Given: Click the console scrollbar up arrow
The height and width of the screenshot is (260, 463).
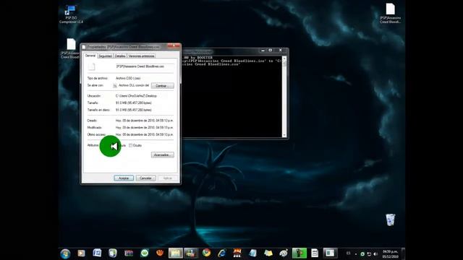Looking at the screenshot, I should (284, 58).
